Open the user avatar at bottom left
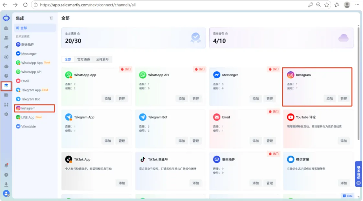This screenshot has height=201, width=363. (6, 193)
